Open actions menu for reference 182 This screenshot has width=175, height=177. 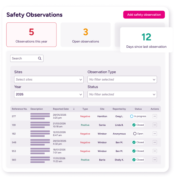click(x=155, y=134)
